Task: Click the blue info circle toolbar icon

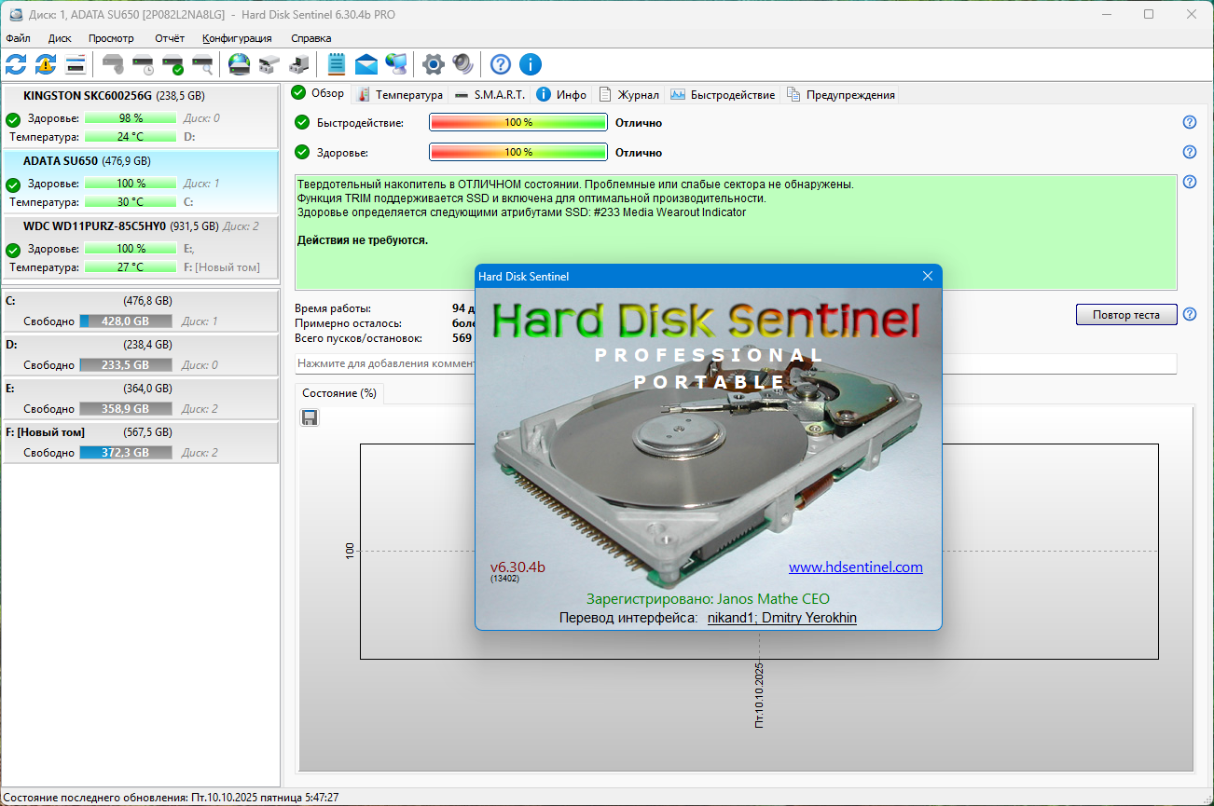Action: point(531,64)
